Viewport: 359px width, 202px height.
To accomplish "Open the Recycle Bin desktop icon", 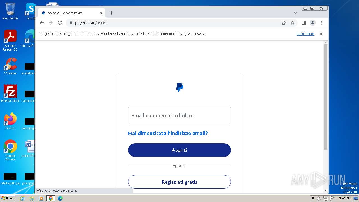I will [x=10, y=11].
